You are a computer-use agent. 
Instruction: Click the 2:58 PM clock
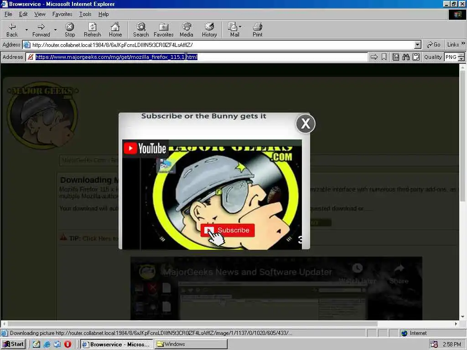[x=452, y=344]
